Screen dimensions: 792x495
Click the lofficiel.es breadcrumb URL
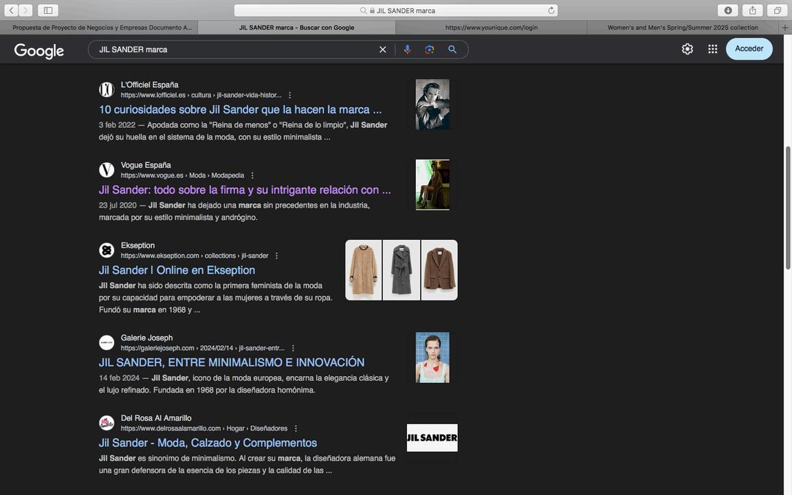[x=201, y=96]
